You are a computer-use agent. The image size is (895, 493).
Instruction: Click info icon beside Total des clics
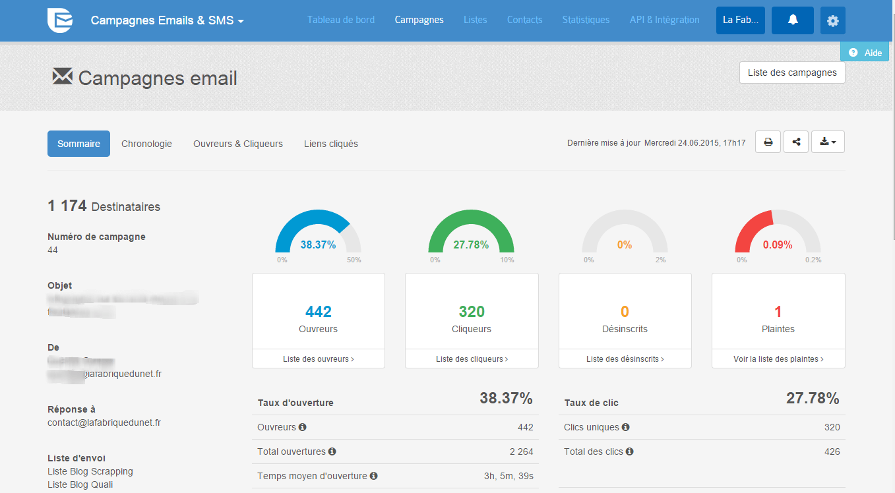629,451
